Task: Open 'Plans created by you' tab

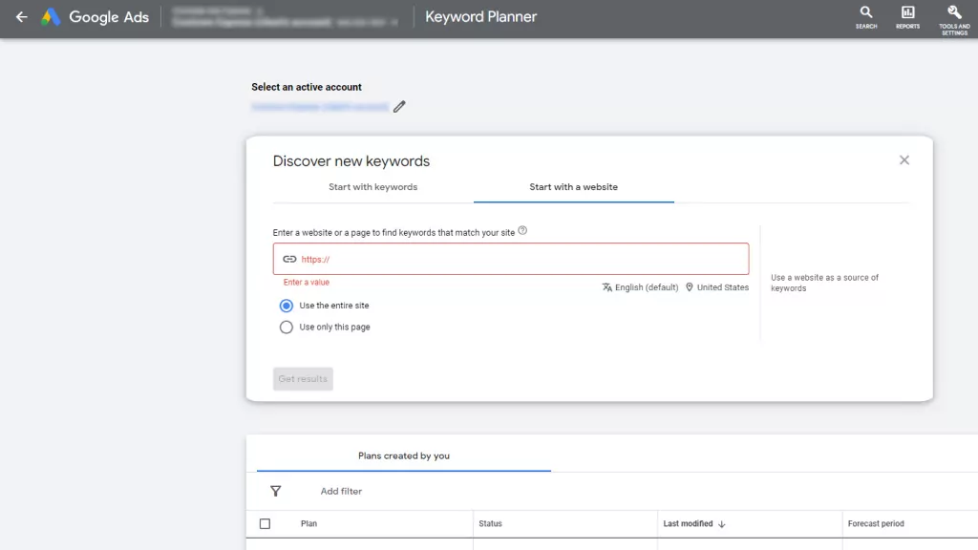Action: click(403, 455)
